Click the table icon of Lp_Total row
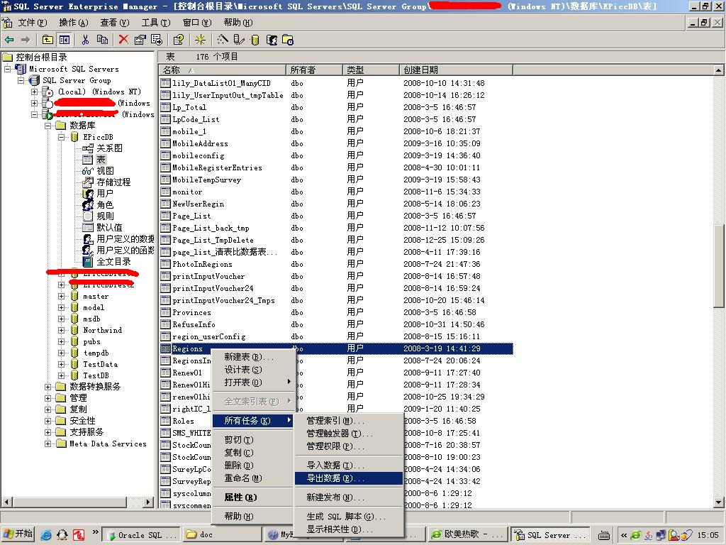This screenshot has height=545, width=726. point(165,108)
